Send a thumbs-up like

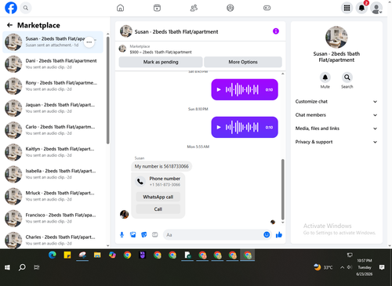pos(279,235)
